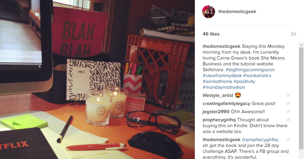Screen dimensions: 304x159
Task: Remove prophecygirlhq comment using X icon
Action: (288, 120)
